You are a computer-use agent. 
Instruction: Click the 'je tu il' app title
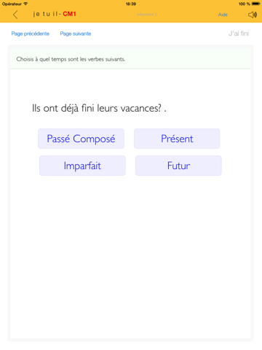point(45,14)
